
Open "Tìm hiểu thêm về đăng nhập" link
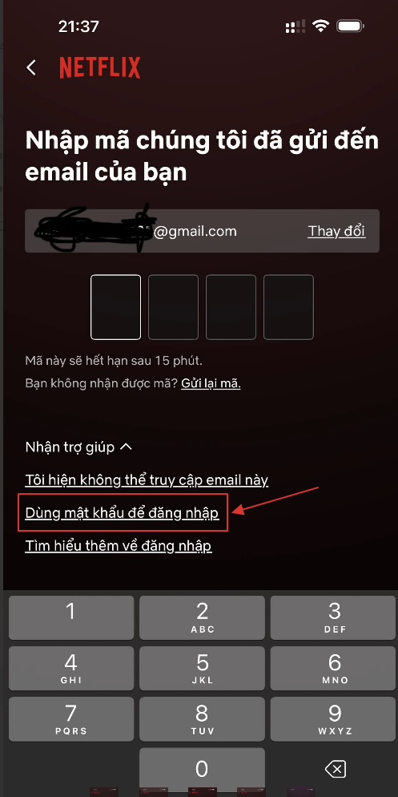click(119, 546)
